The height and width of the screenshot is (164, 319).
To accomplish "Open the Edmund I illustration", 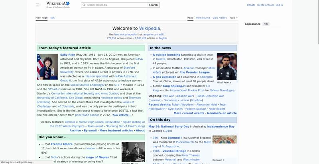I will pyautogui.click(x=224, y=139).
